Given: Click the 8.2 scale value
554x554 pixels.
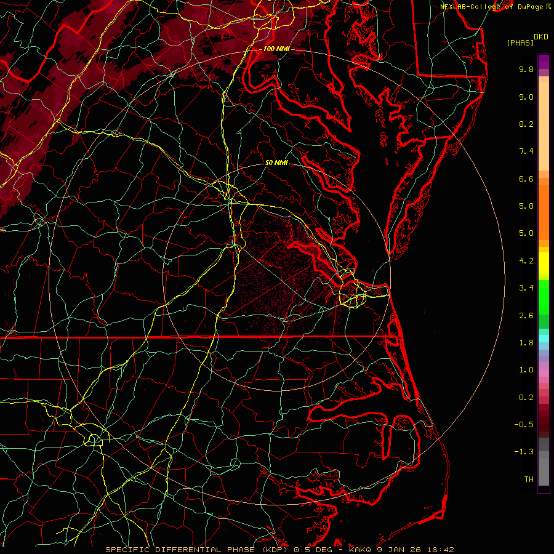Looking at the screenshot, I should pos(526,124).
